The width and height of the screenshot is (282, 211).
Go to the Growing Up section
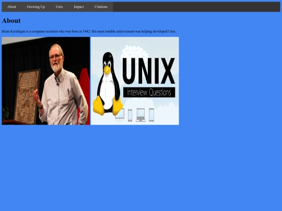point(36,7)
